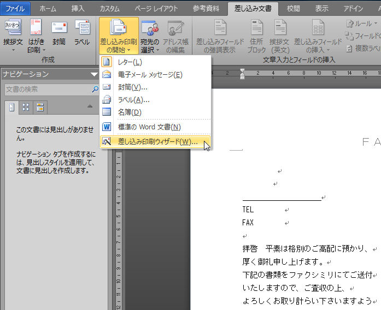This screenshot has height=310, width=381.
Task: Choose レター(L) from the menu
Action: tap(155, 62)
